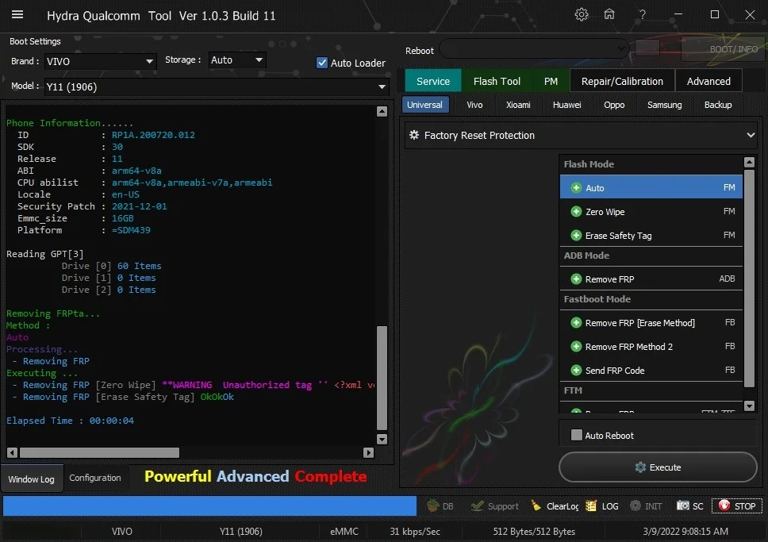Image resolution: width=768 pixels, height=542 pixels.
Task: Collapse the Factory Reset Protection section
Action: tap(750, 136)
